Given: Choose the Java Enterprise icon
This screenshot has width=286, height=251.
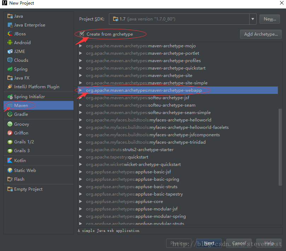Looking at the screenshot, I should click(x=10, y=25).
